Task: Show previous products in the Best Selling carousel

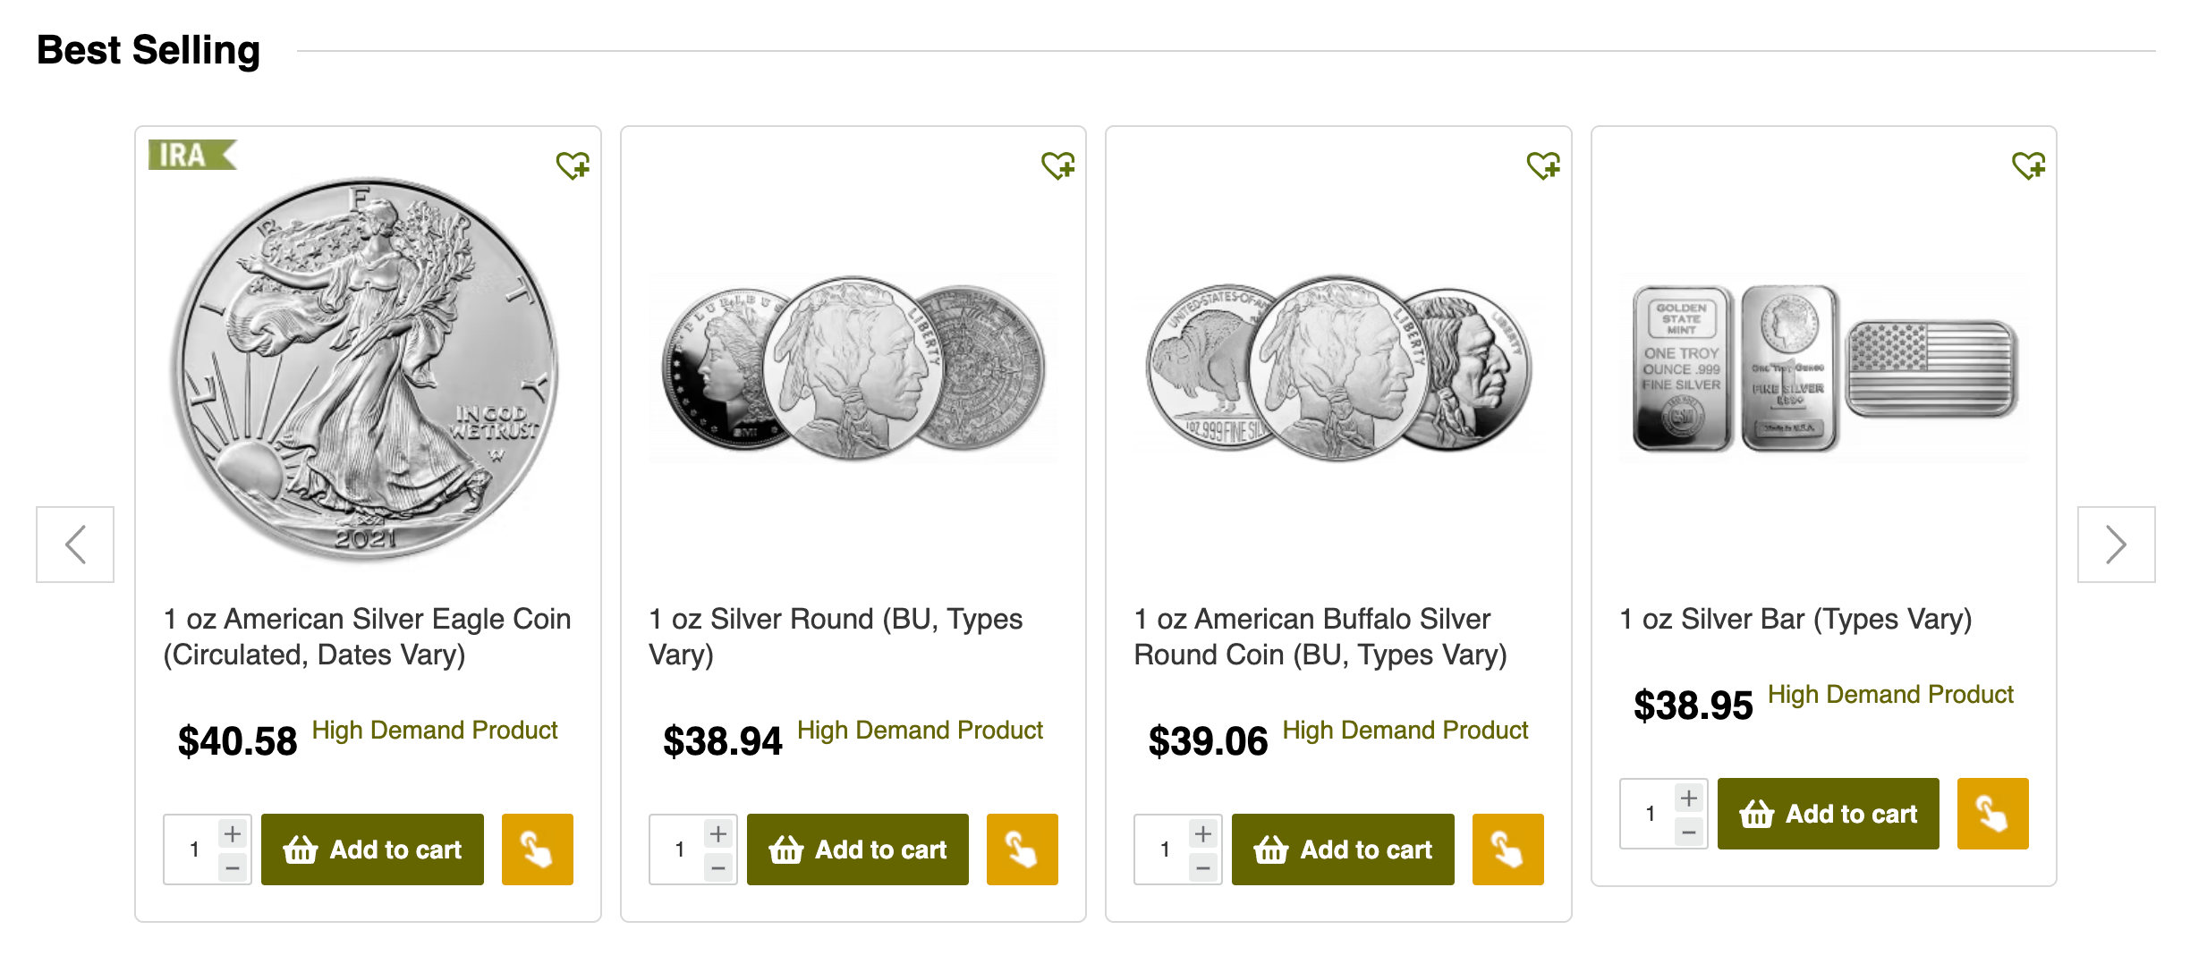Action: pyautogui.click(x=74, y=543)
